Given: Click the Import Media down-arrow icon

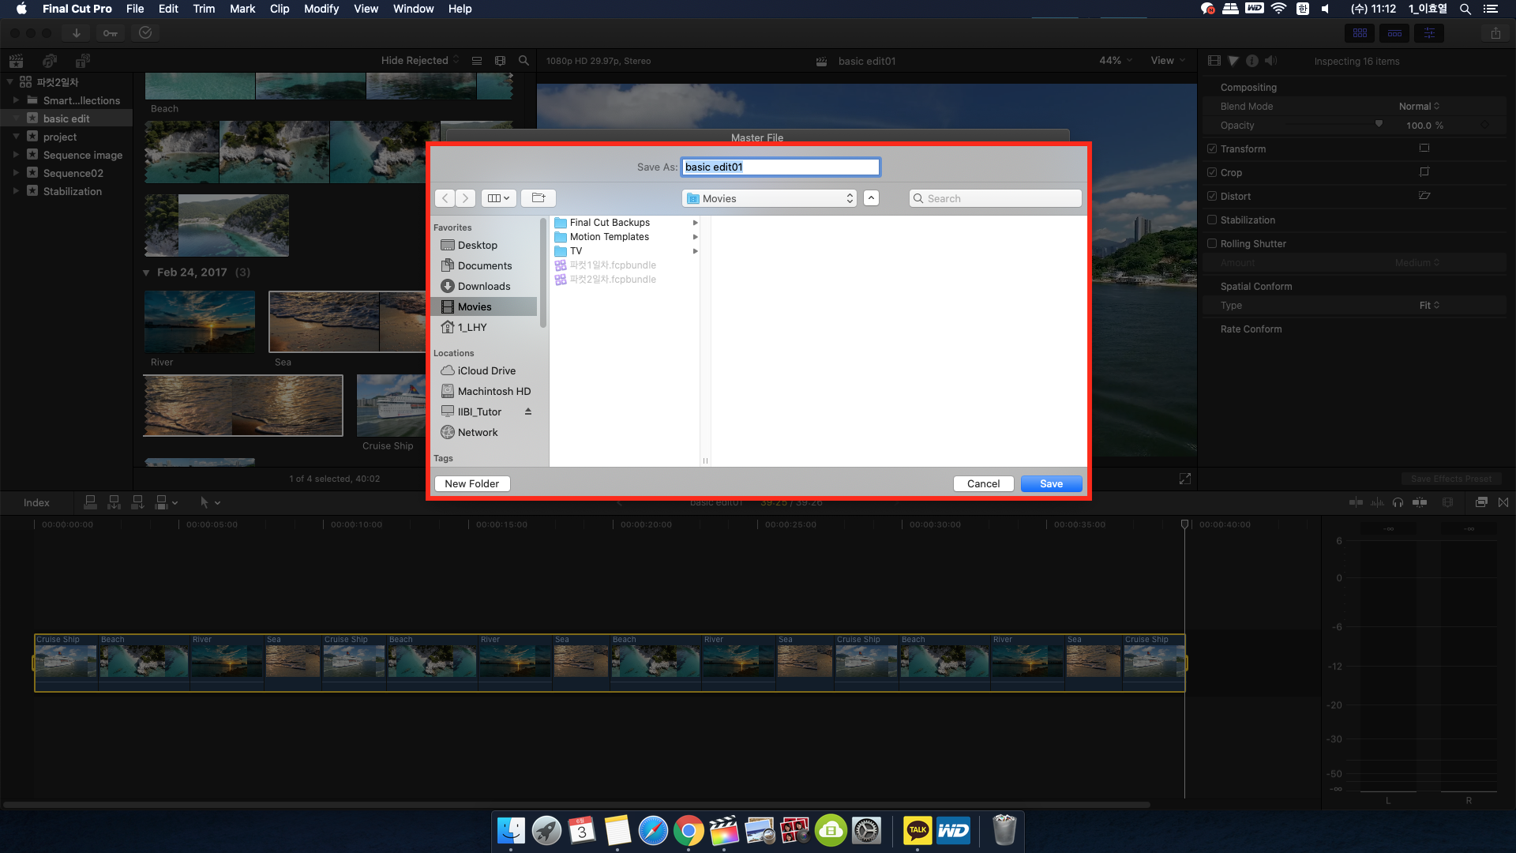Looking at the screenshot, I should [77, 33].
